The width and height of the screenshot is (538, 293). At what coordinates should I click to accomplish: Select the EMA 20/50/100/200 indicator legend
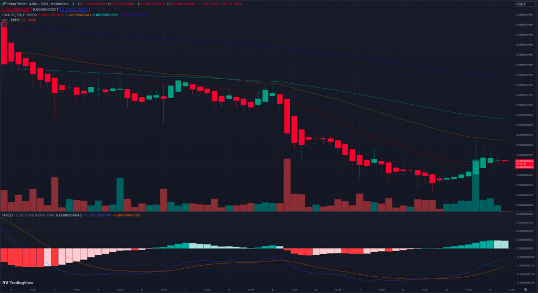coord(19,15)
